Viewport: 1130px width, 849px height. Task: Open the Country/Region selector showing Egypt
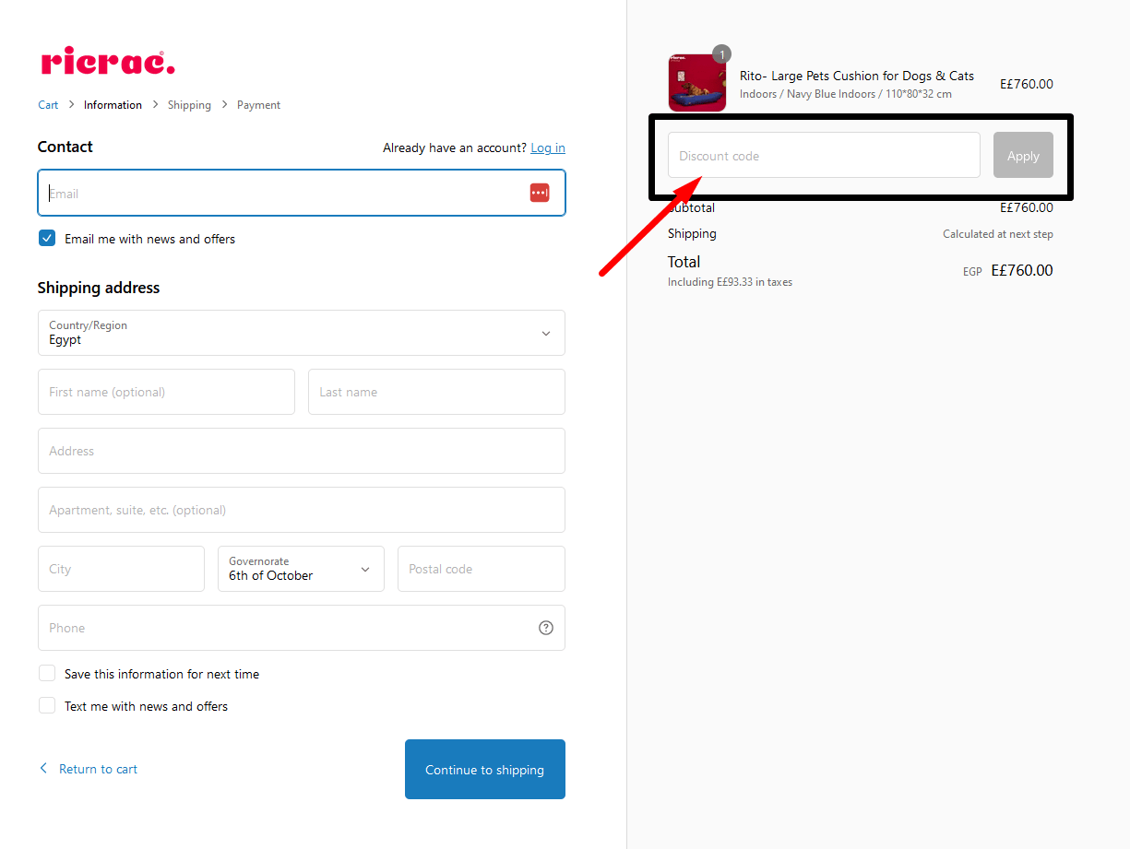click(301, 333)
